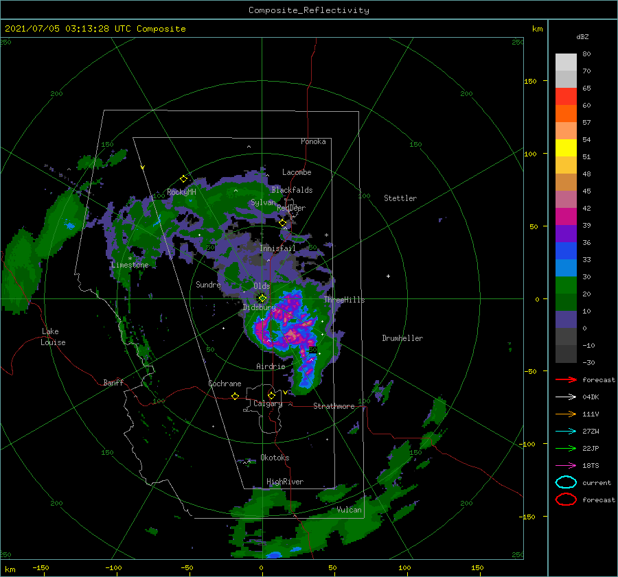Click the radar center diamond at Olds

coord(262,298)
